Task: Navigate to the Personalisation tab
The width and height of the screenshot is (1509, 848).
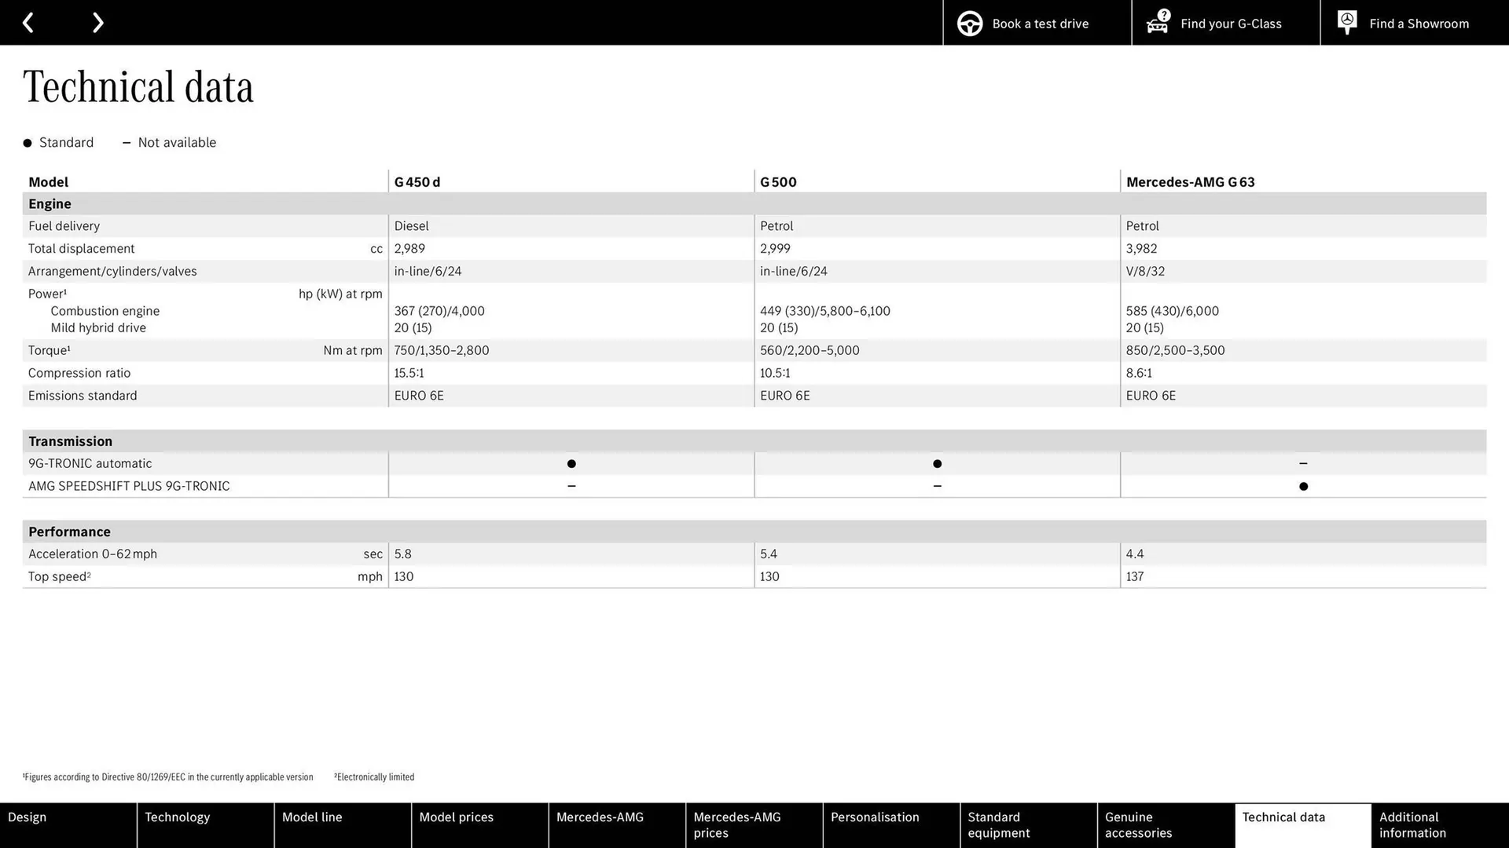Action: [890, 824]
